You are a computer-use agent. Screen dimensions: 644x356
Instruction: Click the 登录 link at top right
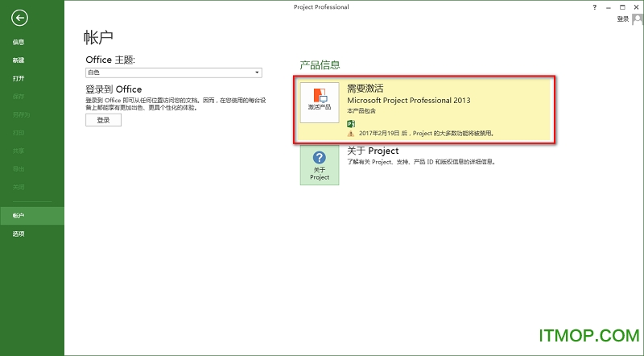(x=622, y=19)
